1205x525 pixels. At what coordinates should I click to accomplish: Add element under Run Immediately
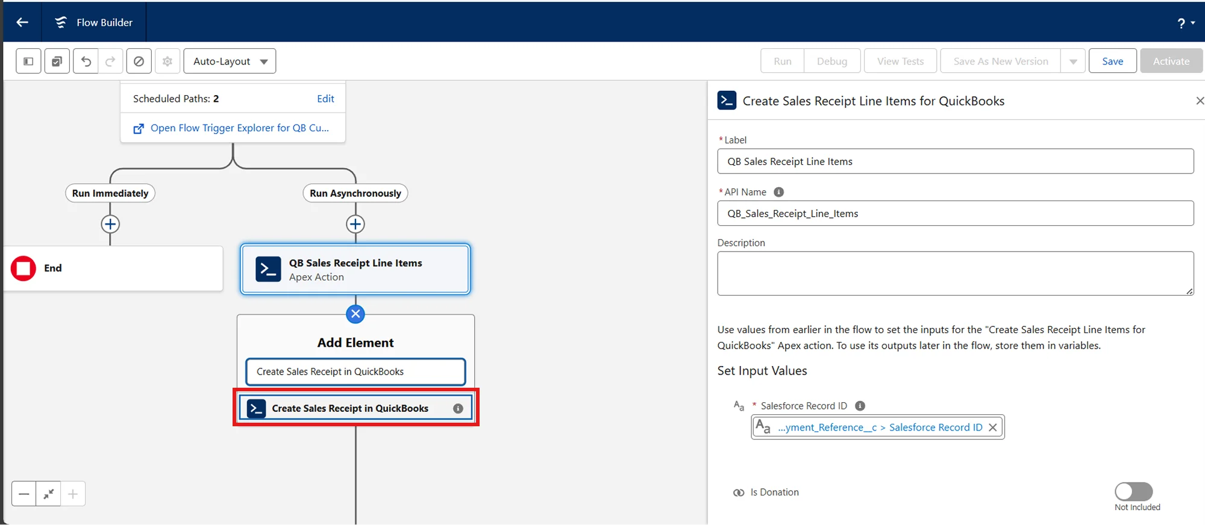pyautogui.click(x=110, y=224)
